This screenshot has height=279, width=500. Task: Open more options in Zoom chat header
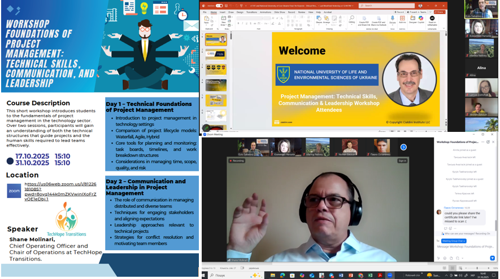483,142
